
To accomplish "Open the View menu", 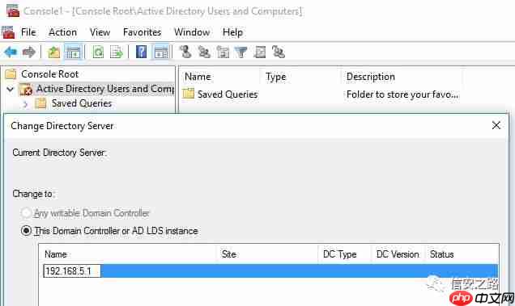I will click(100, 32).
